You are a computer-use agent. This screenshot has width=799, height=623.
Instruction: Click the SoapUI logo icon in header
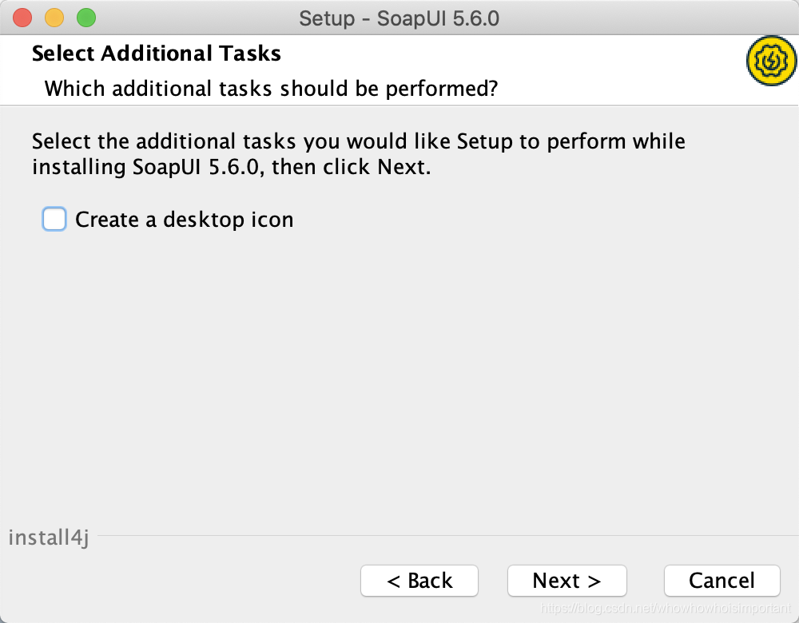coord(770,62)
